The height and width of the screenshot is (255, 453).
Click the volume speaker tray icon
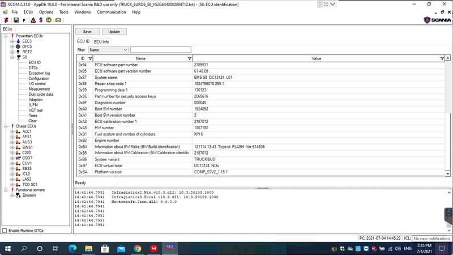[398, 249]
